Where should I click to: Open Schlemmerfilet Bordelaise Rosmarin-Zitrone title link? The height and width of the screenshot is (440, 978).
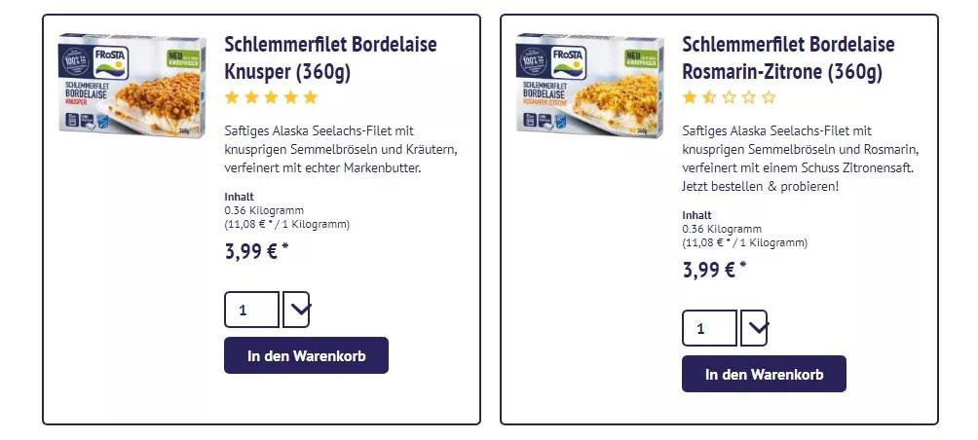click(788, 58)
